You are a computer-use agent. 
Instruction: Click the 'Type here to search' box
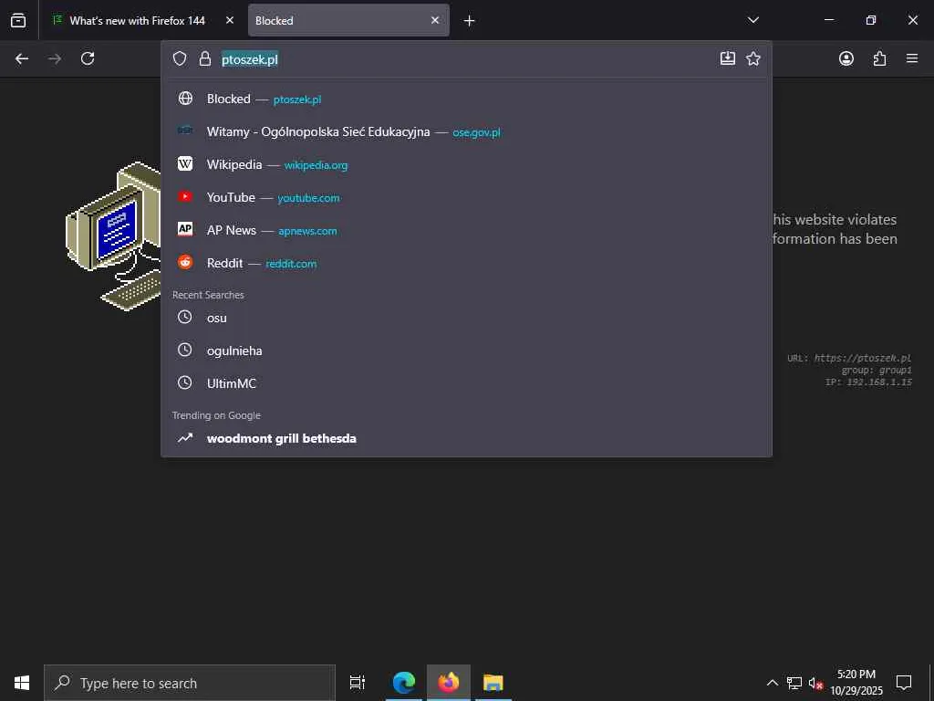point(190,683)
